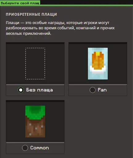Click the empty dashed cape placeholder
Viewport: 133px width, 158px height.
(35, 63)
